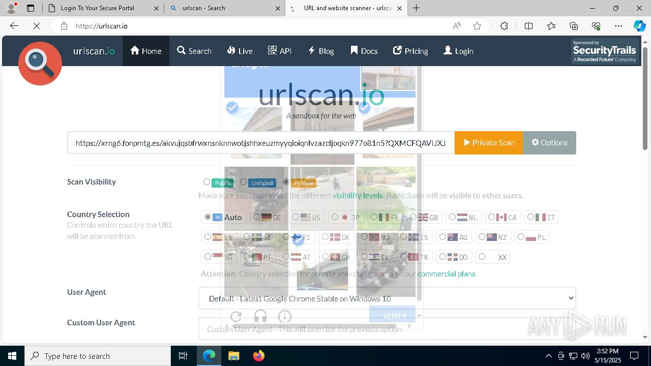Select Private scan visibility

coord(286,182)
